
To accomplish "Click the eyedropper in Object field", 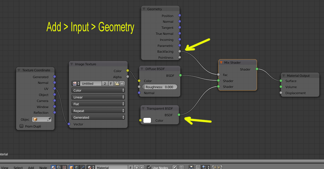I will (49, 119).
